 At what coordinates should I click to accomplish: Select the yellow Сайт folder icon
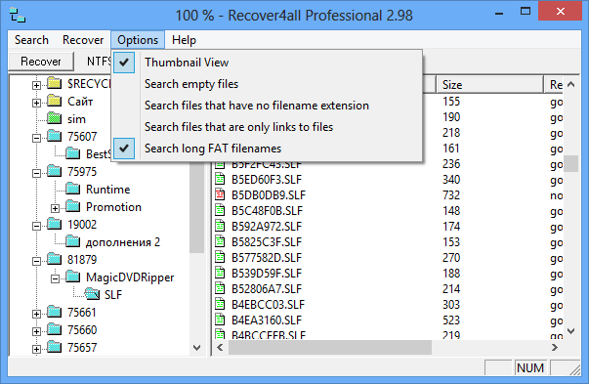click(55, 101)
